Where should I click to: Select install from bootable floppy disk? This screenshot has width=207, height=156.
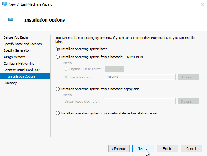click(x=97, y=89)
